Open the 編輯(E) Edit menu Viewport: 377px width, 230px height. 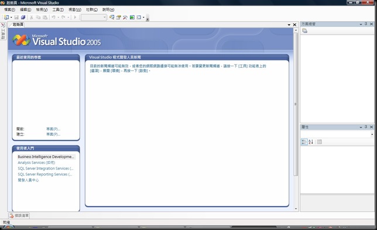click(x=26, y=9)
